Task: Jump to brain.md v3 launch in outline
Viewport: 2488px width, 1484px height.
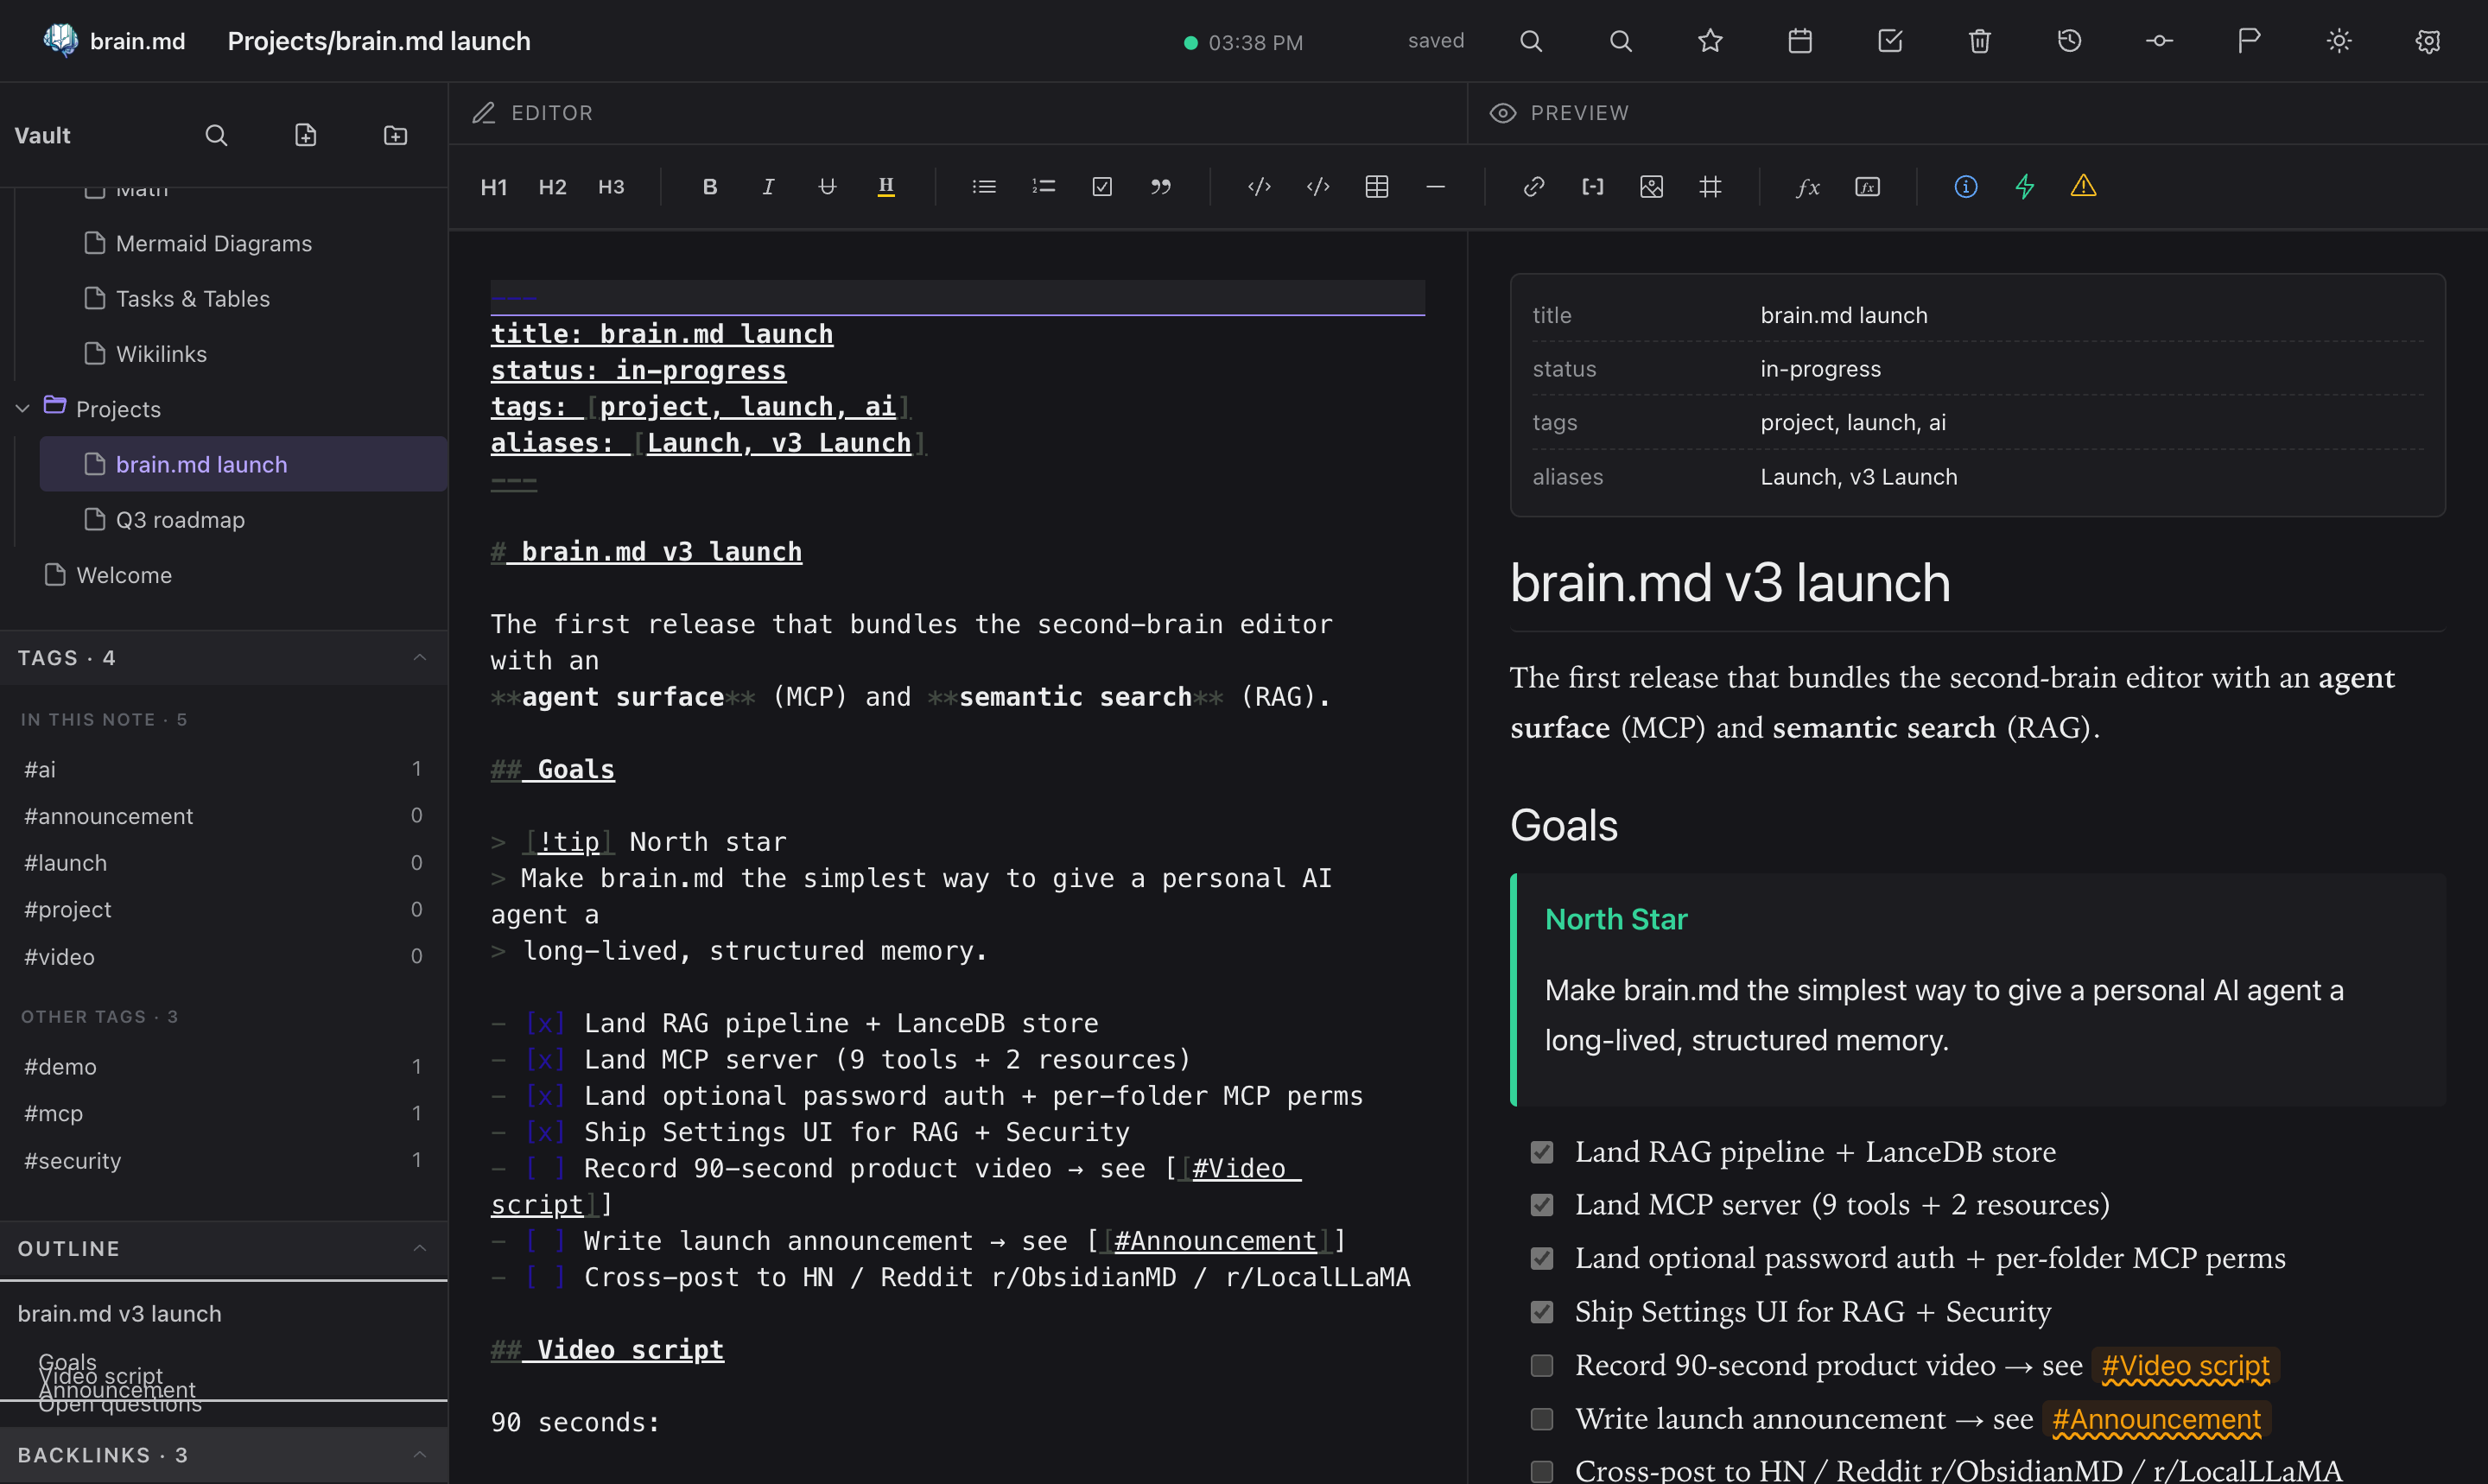Action: coord(120,1313)
